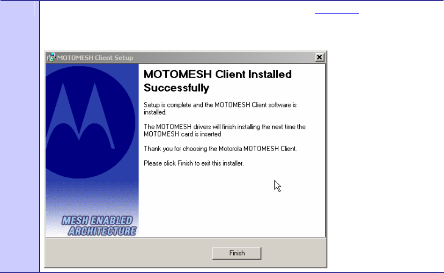Click the 'Mesh Enabled Architecture' banner text
The width and height of the screenshot is (444, 273).
(99, 226)
